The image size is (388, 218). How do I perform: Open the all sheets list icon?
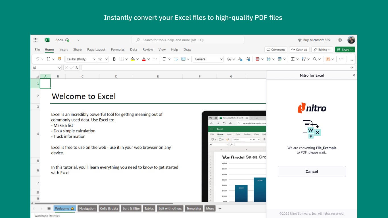[49, 209]
